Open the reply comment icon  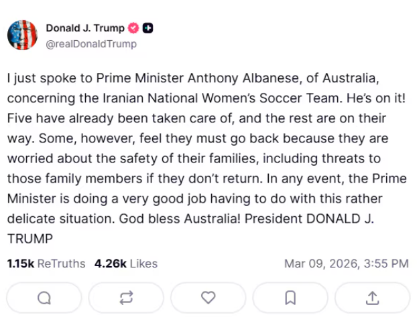[44, 298]
